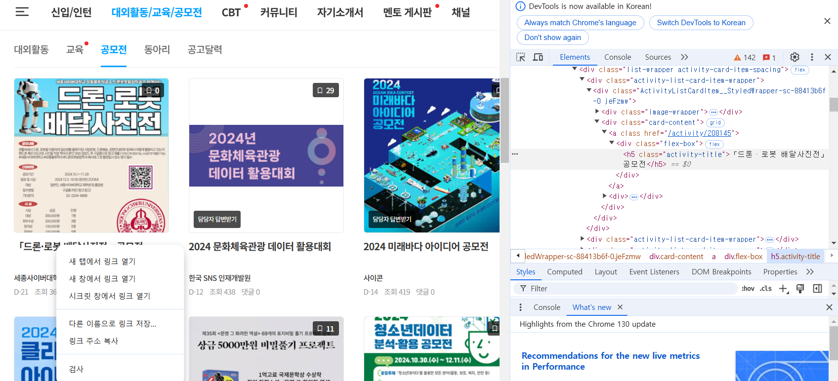
Task: Choose '다른 이름으로 링크 저장...' menu entry
Action: point(120,324)
